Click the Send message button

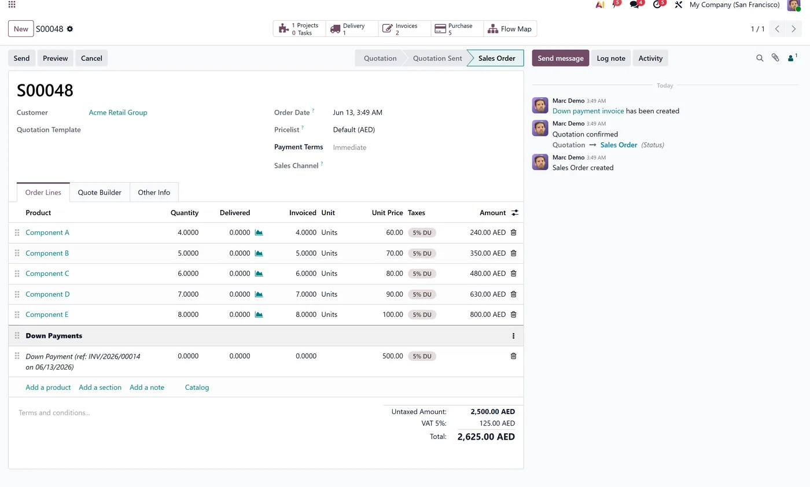tap(561, 58)
